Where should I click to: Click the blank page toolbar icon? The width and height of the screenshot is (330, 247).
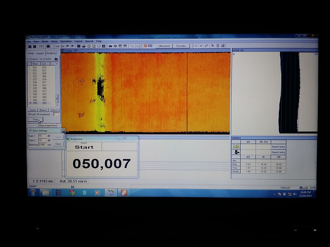pyautogui.click(x=89, y=46)
